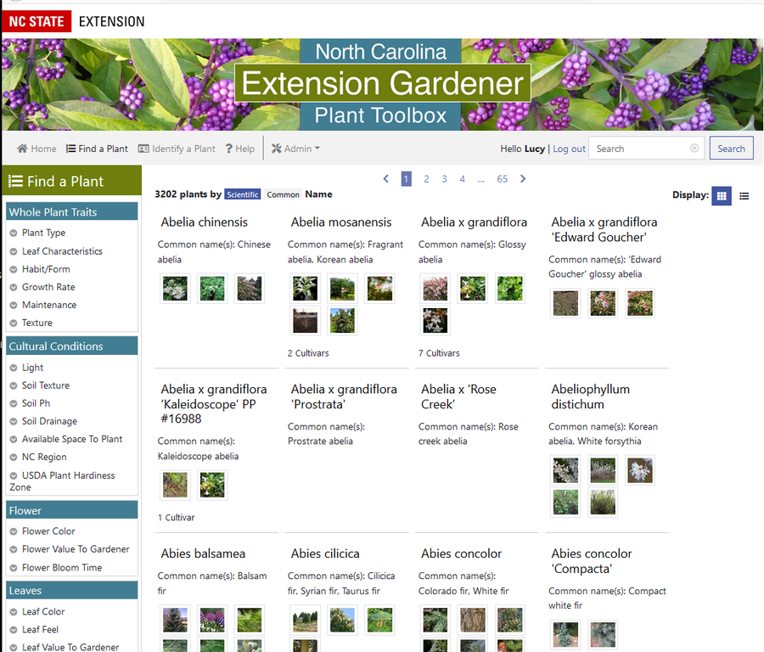The height and width of the screenshot is (652, 764).
Task: Collapse the Whole Plant Traits section
Action: [71, 211]
